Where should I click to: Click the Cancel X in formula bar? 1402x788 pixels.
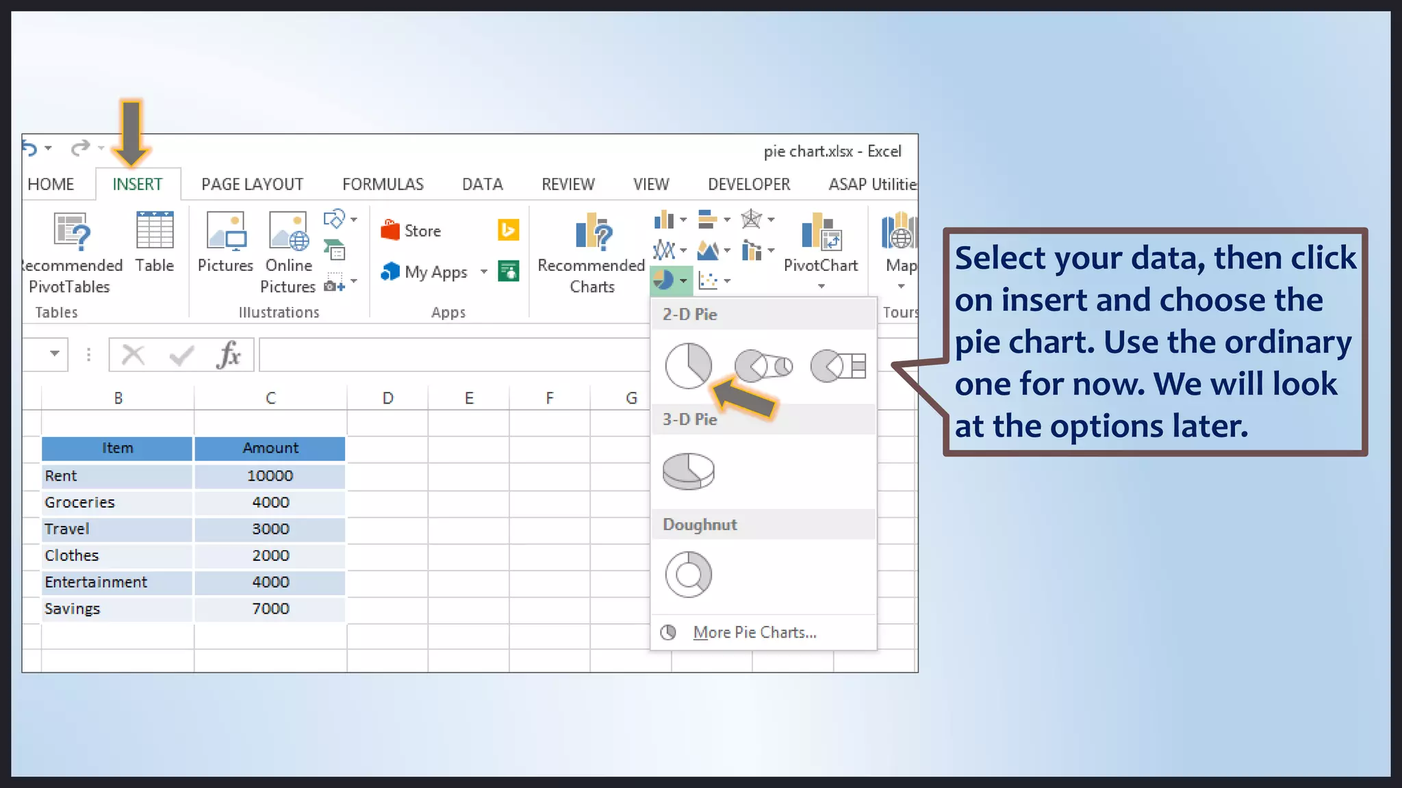click(x=133, y=355)
